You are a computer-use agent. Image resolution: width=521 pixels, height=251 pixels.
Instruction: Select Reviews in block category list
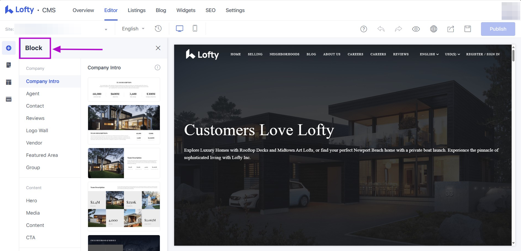(35, 118)
